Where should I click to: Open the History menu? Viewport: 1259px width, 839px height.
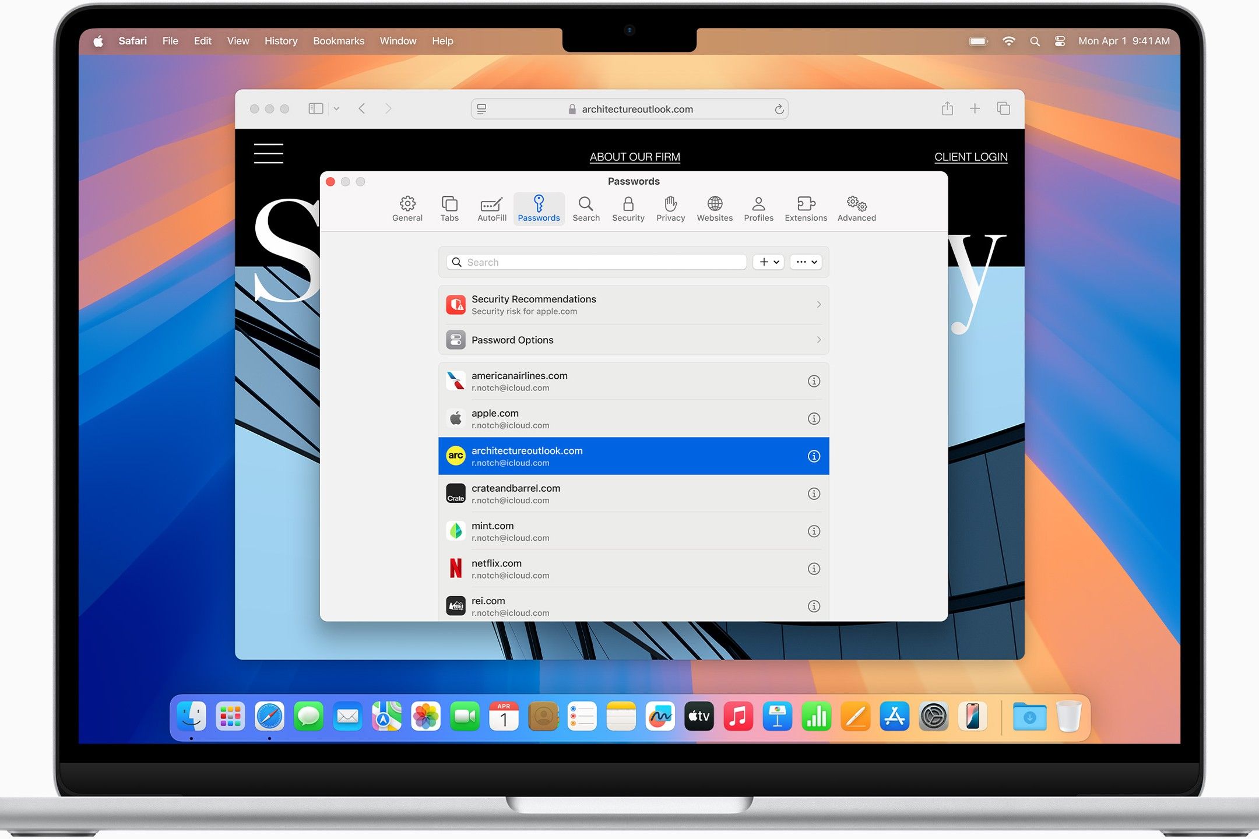[x=281, y=41]
